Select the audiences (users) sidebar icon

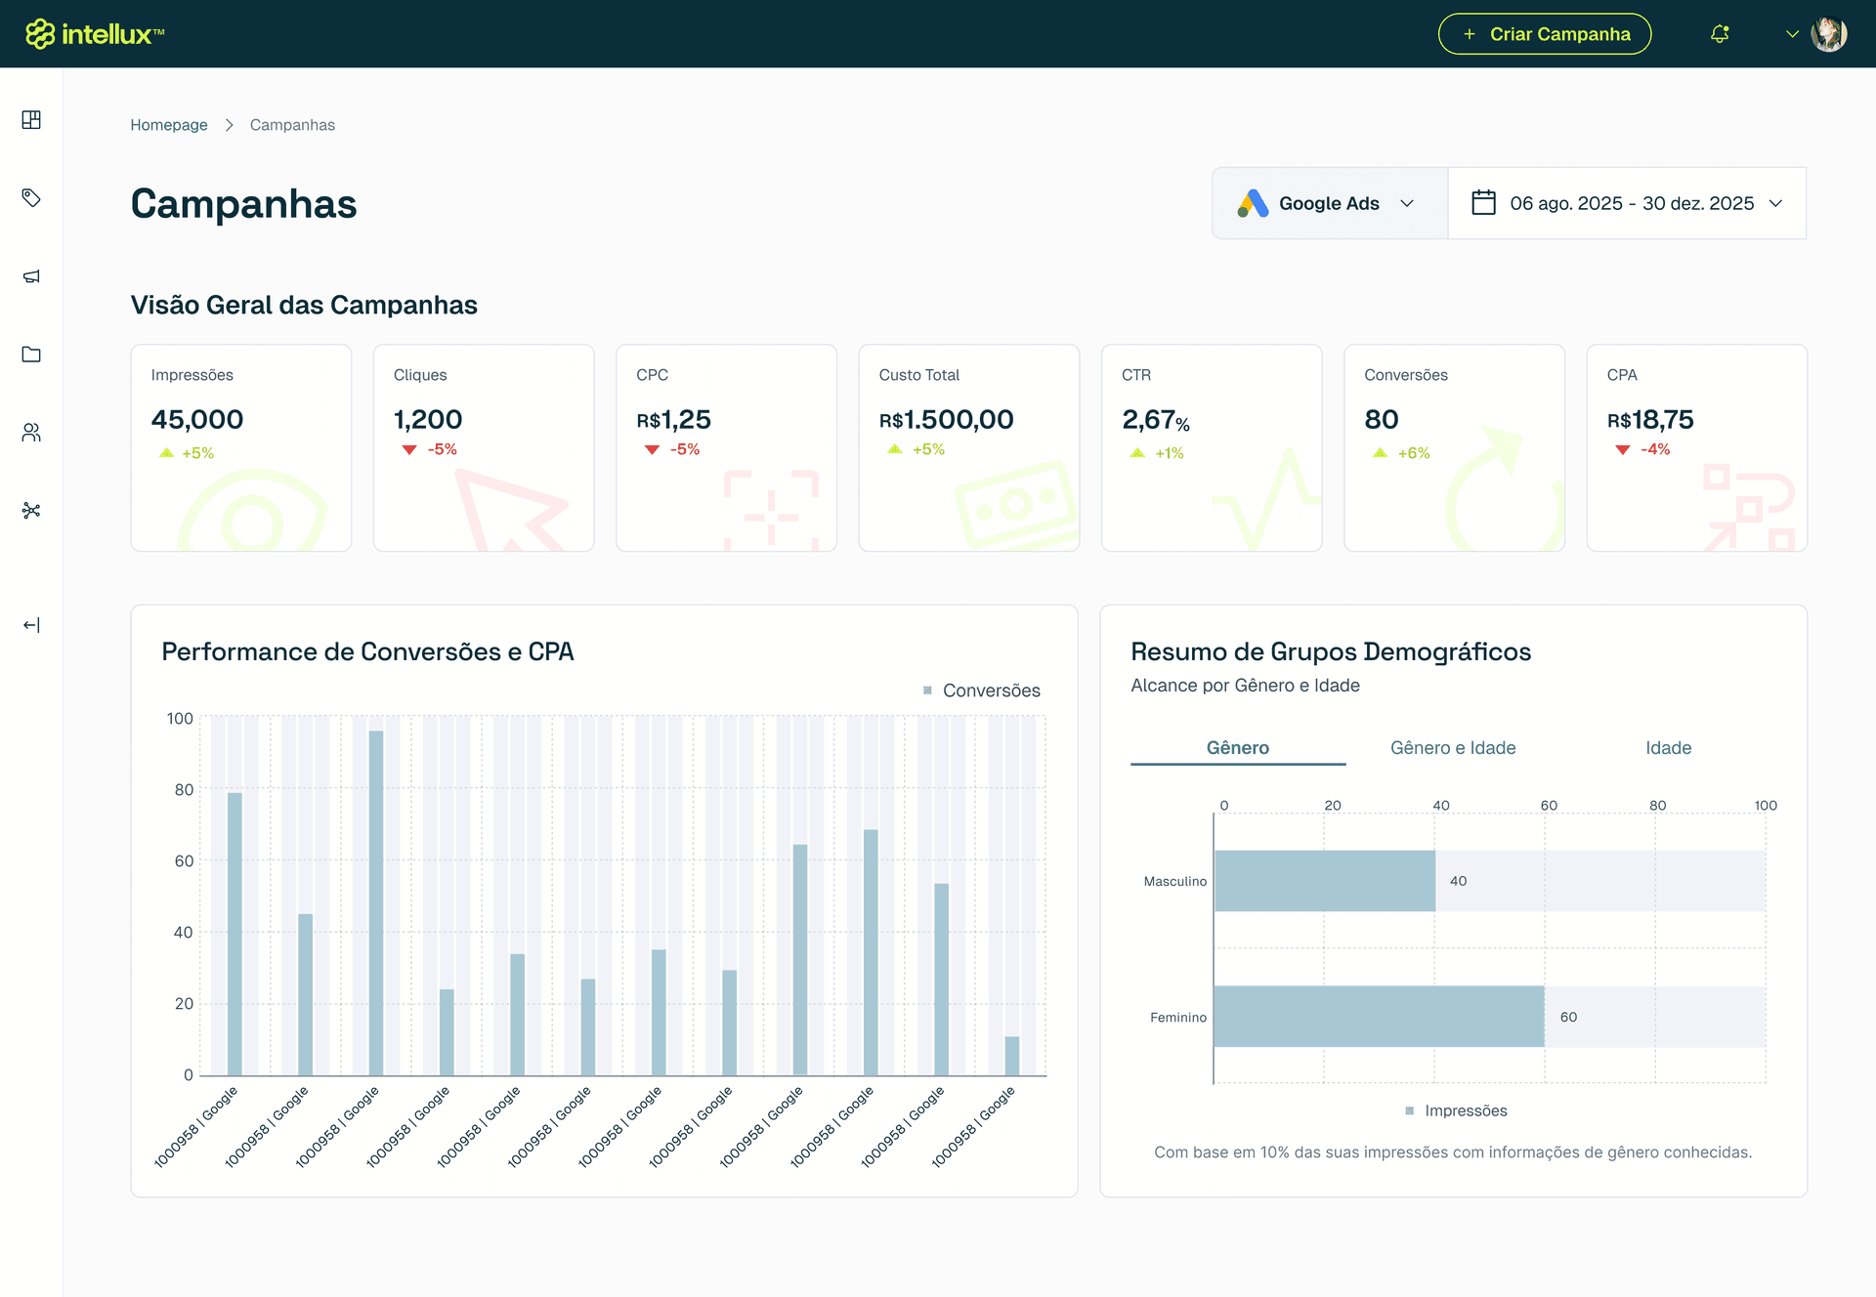click(x=31, y=432)
